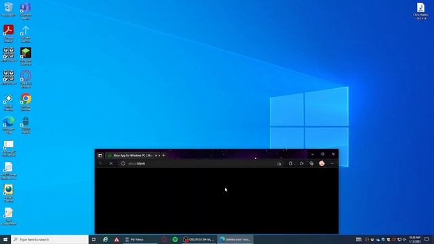The width and height of the screenshot is (434, 244).
Task: Click the Type here to search box
Action: tap(50, 239)
